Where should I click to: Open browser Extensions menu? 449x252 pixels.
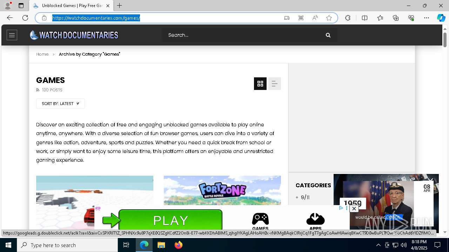click(348, 18)
